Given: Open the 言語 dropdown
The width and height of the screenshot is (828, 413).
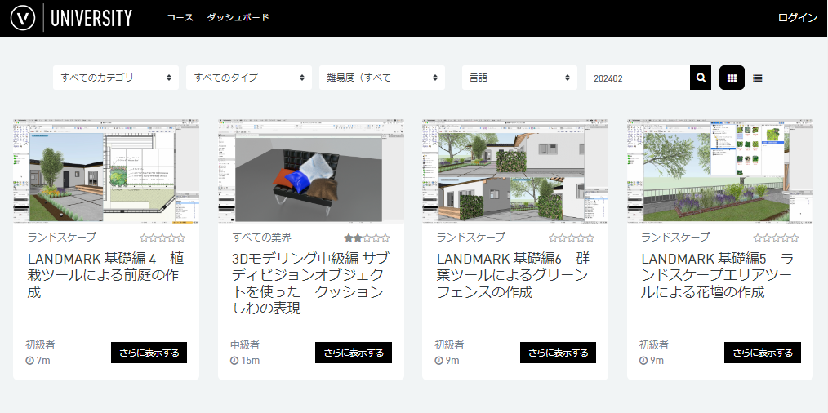Looking at the screenshot, I should click(x=519, y=78).
